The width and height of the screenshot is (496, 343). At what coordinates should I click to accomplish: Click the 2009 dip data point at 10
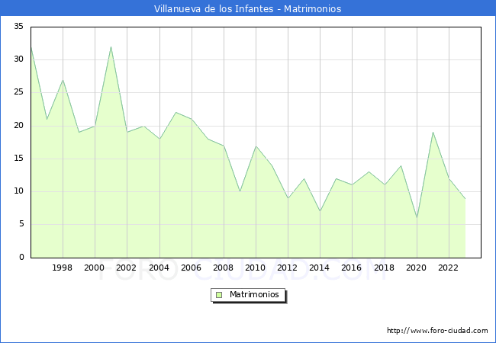click(240, 191)
